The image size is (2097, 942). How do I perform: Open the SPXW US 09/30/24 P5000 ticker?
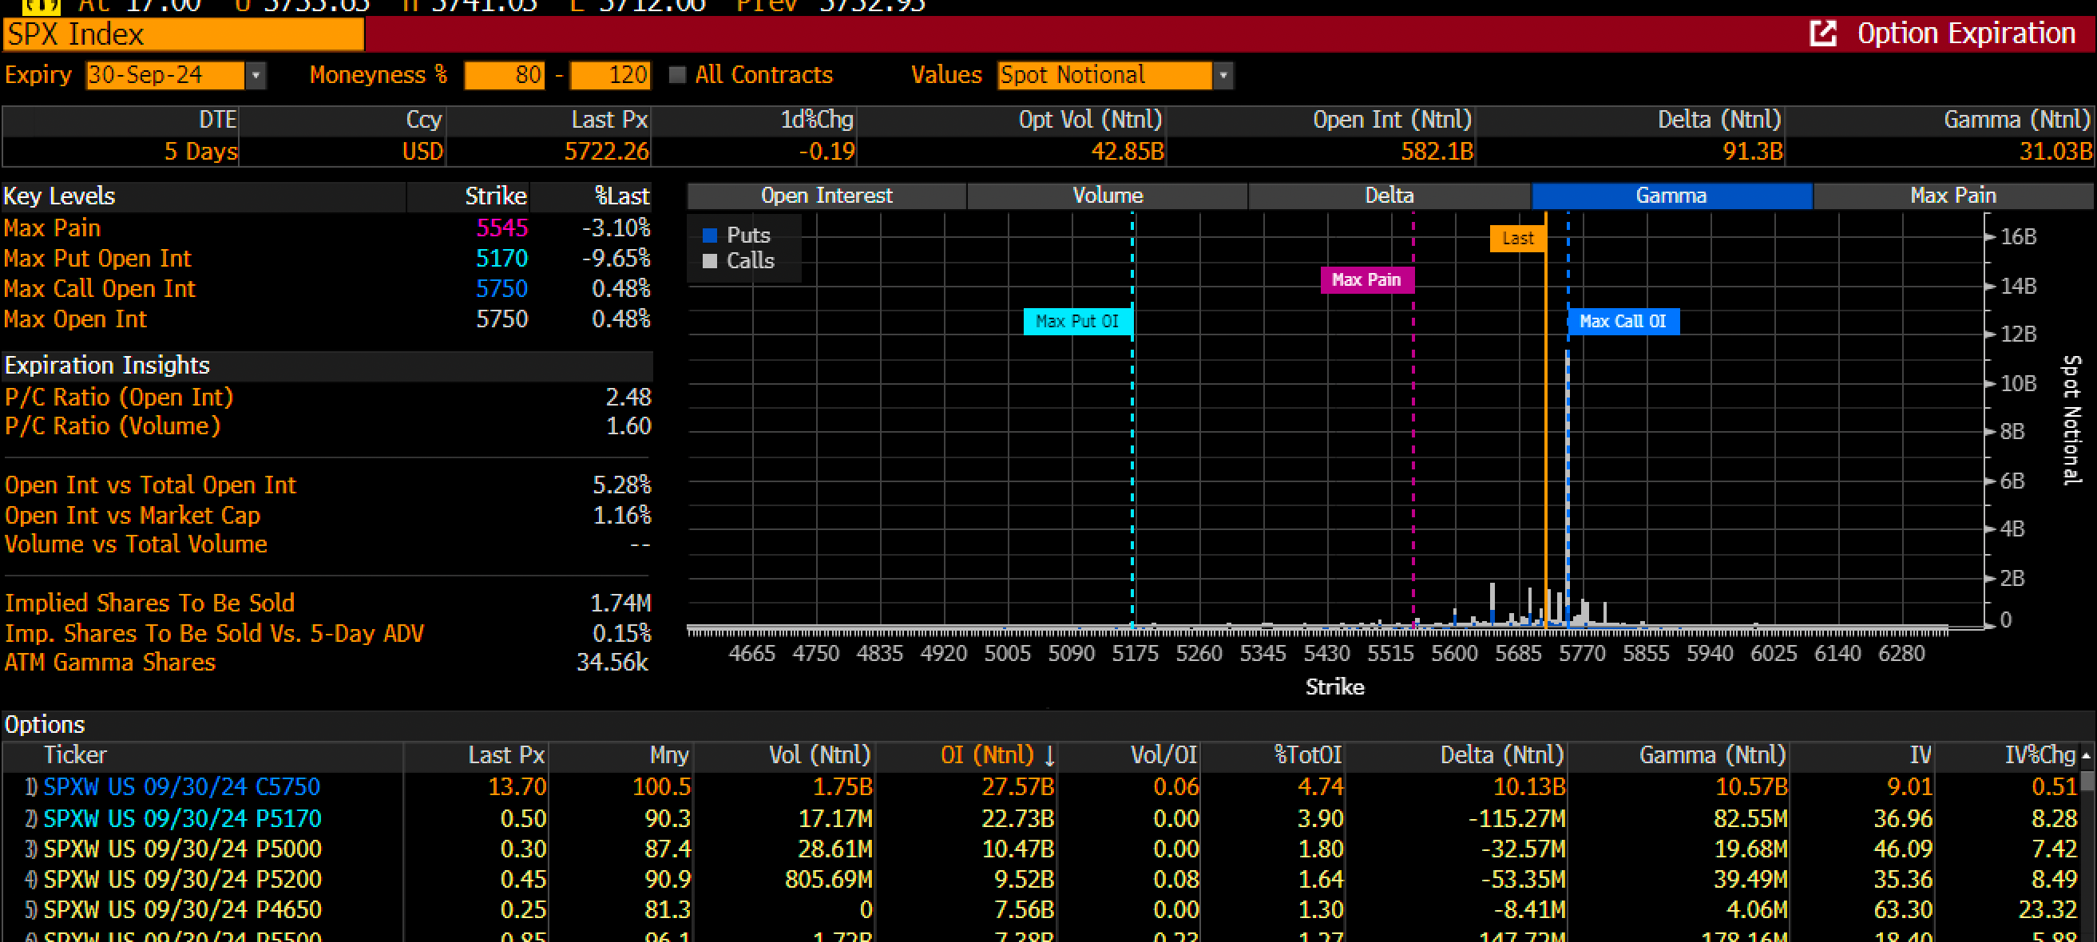point(181,849)
